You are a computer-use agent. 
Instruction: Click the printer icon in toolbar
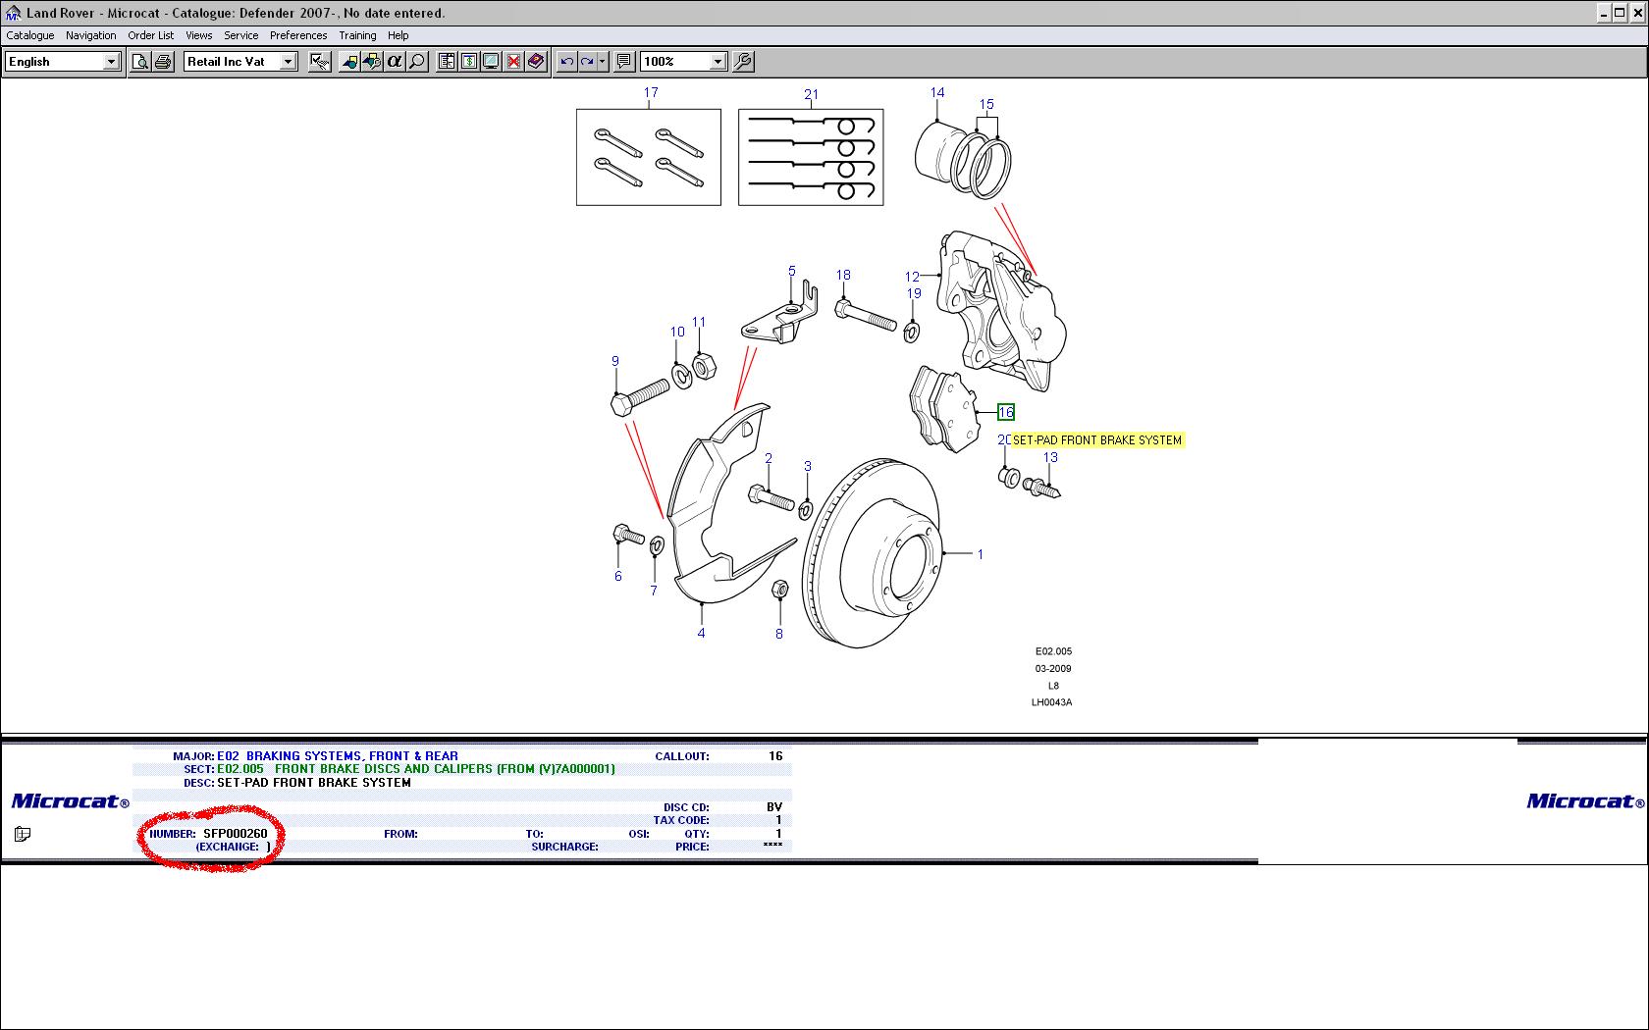(163, 62)
